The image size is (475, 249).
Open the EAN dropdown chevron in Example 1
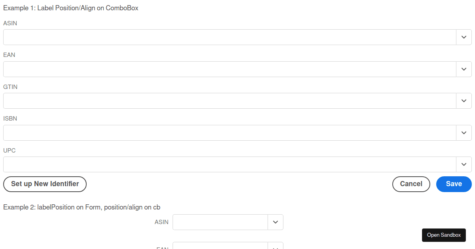(x=464, y=69)
